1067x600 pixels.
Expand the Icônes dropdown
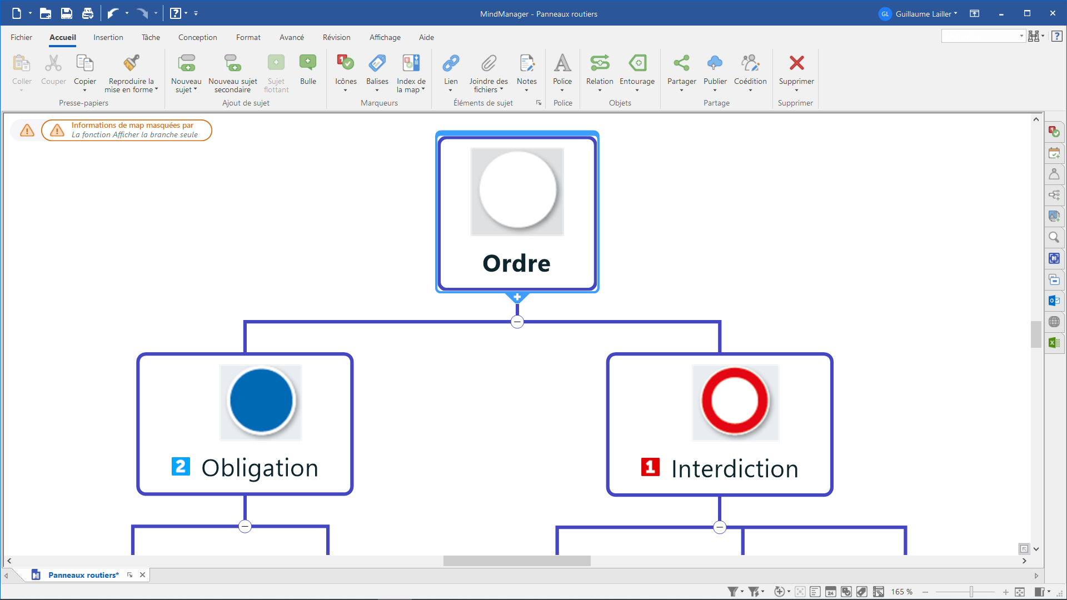[346, 90]
